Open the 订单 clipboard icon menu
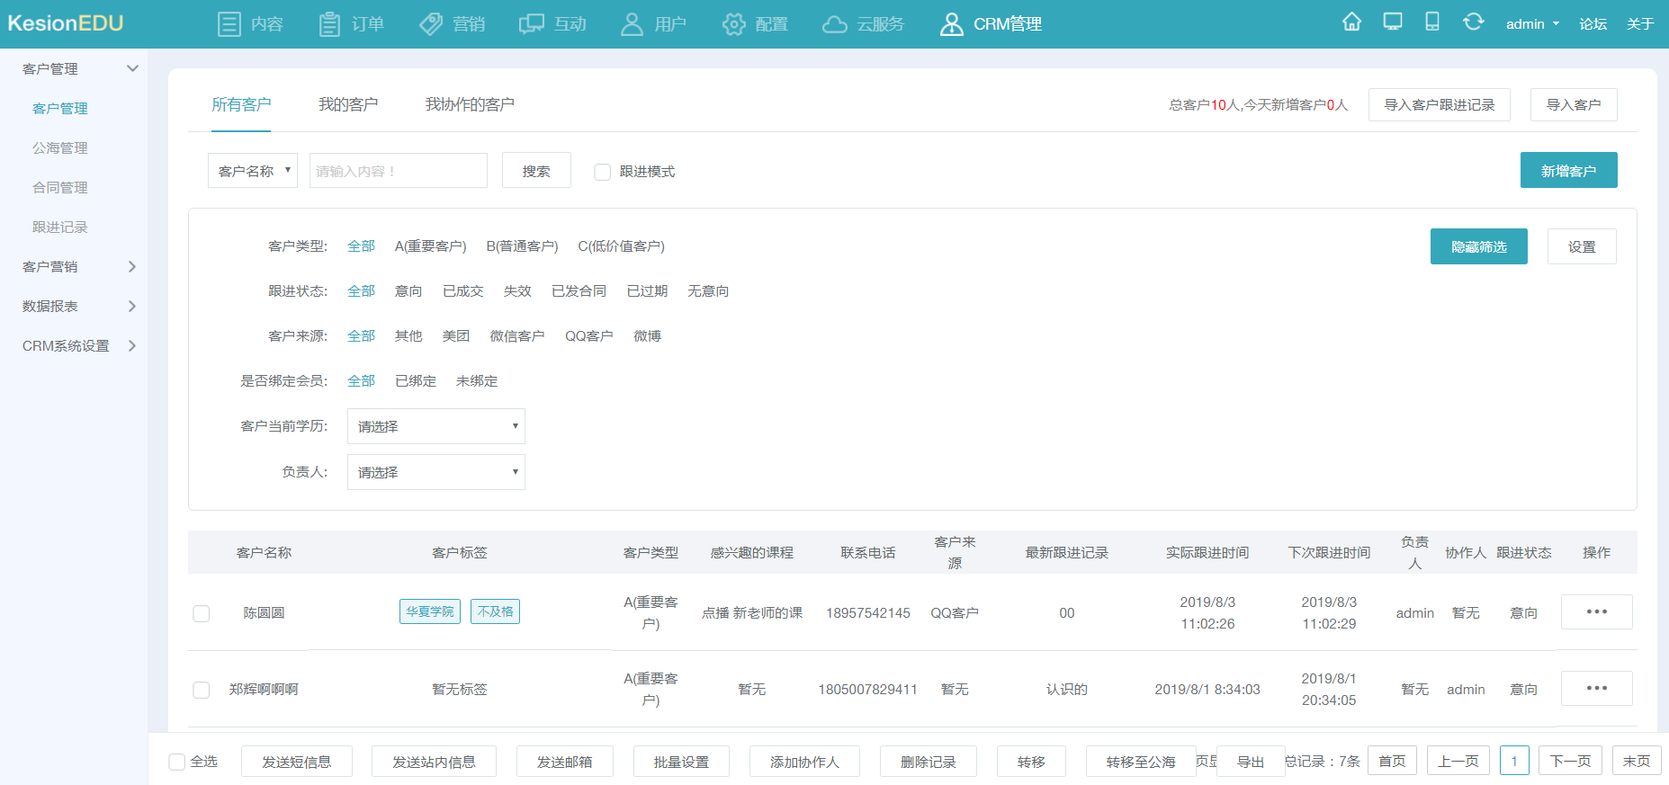The height and width of the screenshot is (785, 1669). [329, 24]
